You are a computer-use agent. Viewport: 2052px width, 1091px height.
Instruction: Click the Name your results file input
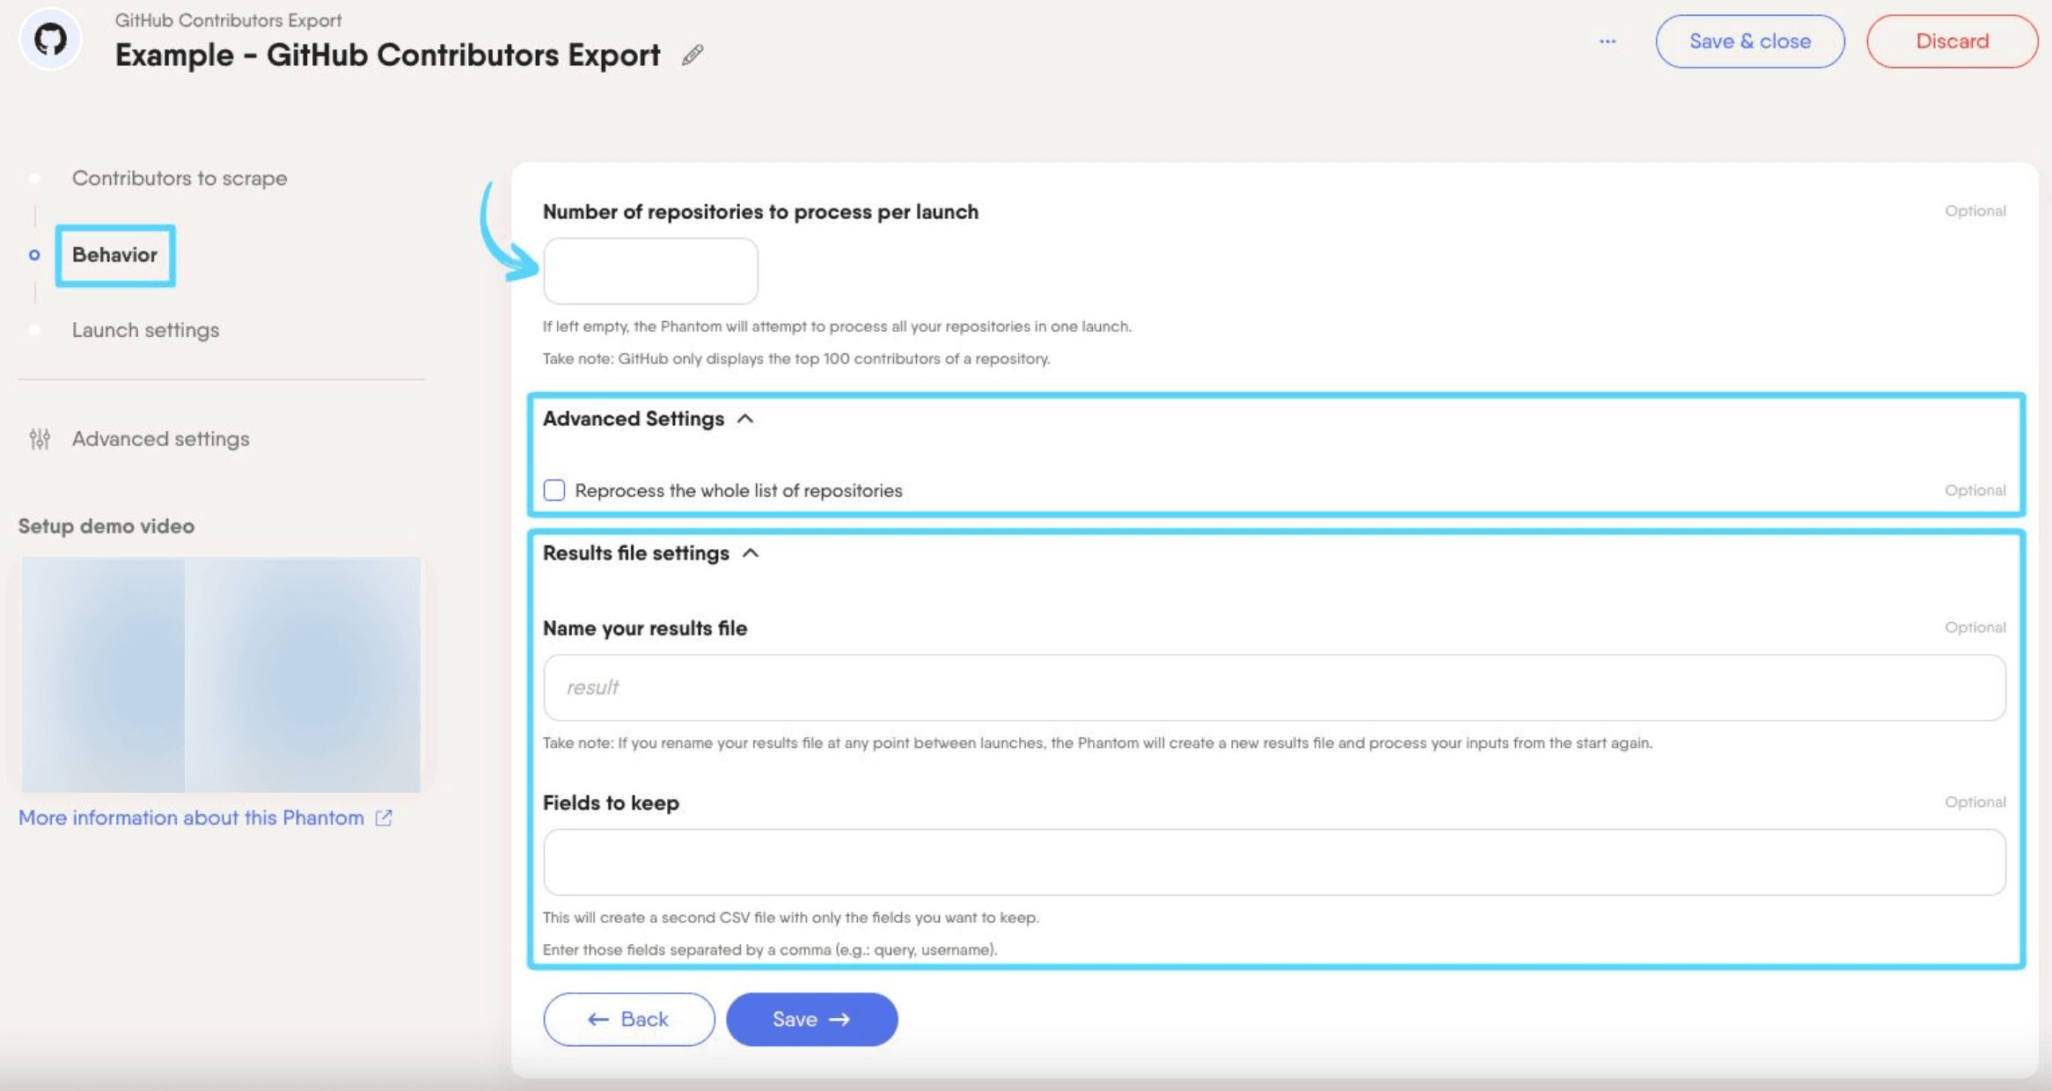(x=1274, y=687)
